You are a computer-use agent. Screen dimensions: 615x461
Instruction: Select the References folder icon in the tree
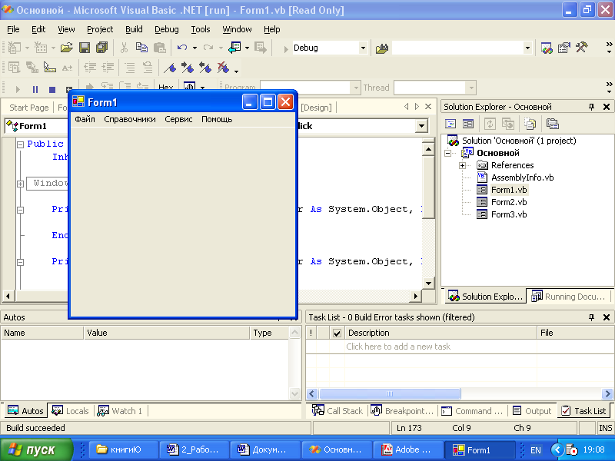click(x=482, y=165)
